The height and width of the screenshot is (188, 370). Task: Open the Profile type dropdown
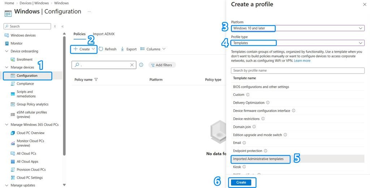(298, 43)
